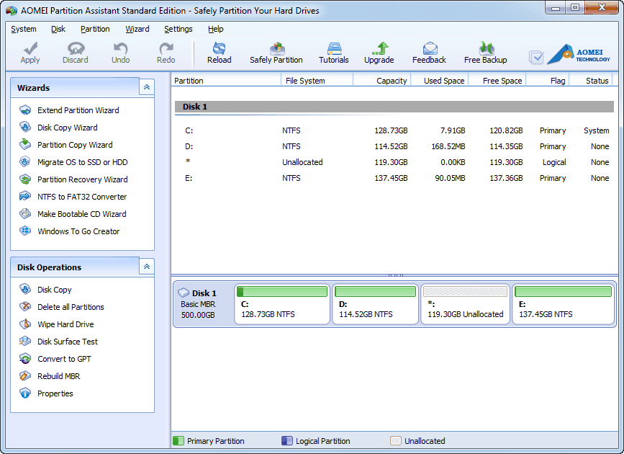624x454 pixels.
Task: Launch the Extend Partition Wizard icon
Action: (x=25, y=110)
